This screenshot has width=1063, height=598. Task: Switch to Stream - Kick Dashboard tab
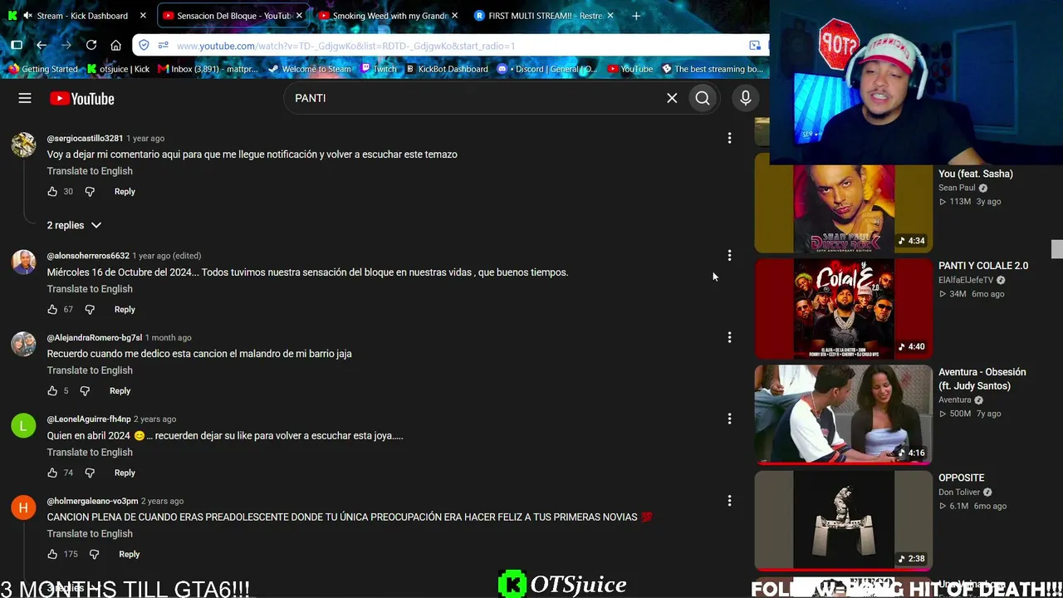[x=76, y=16]
